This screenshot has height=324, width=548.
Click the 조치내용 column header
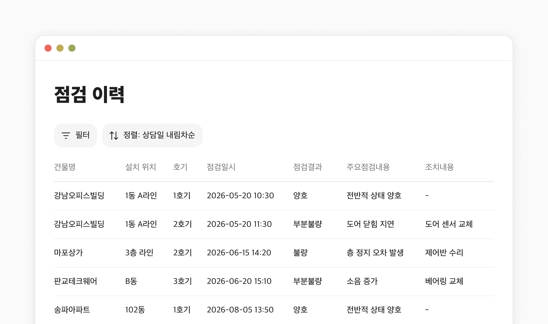[x=439, y=167]
